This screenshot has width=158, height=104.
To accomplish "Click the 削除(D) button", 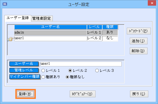I will click(139, 51).
